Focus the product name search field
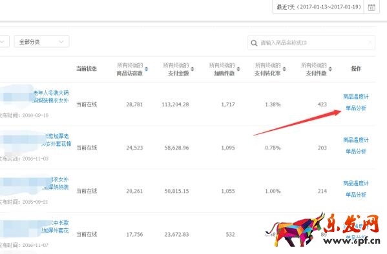The width and height of the screenshot is (387, 254). [311, 43]
